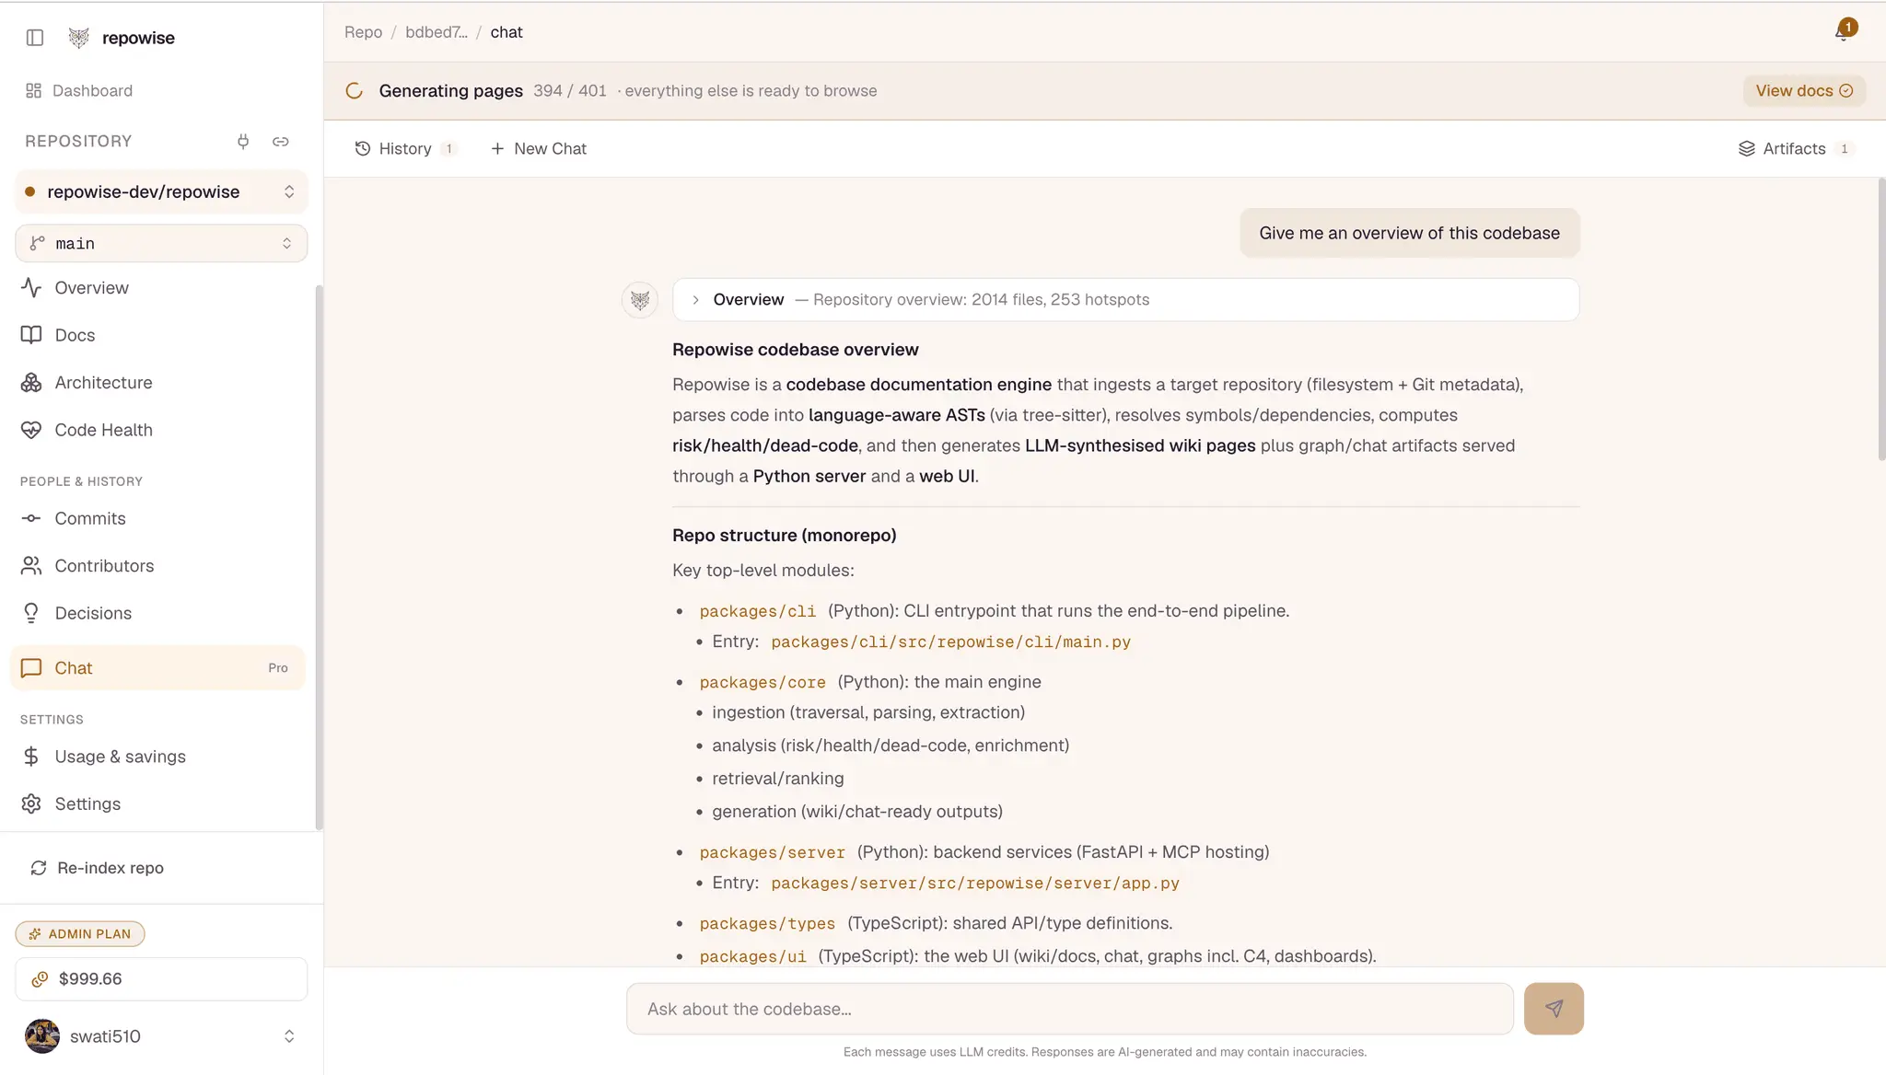Click the packages/cli code reference

click(757, 611)
